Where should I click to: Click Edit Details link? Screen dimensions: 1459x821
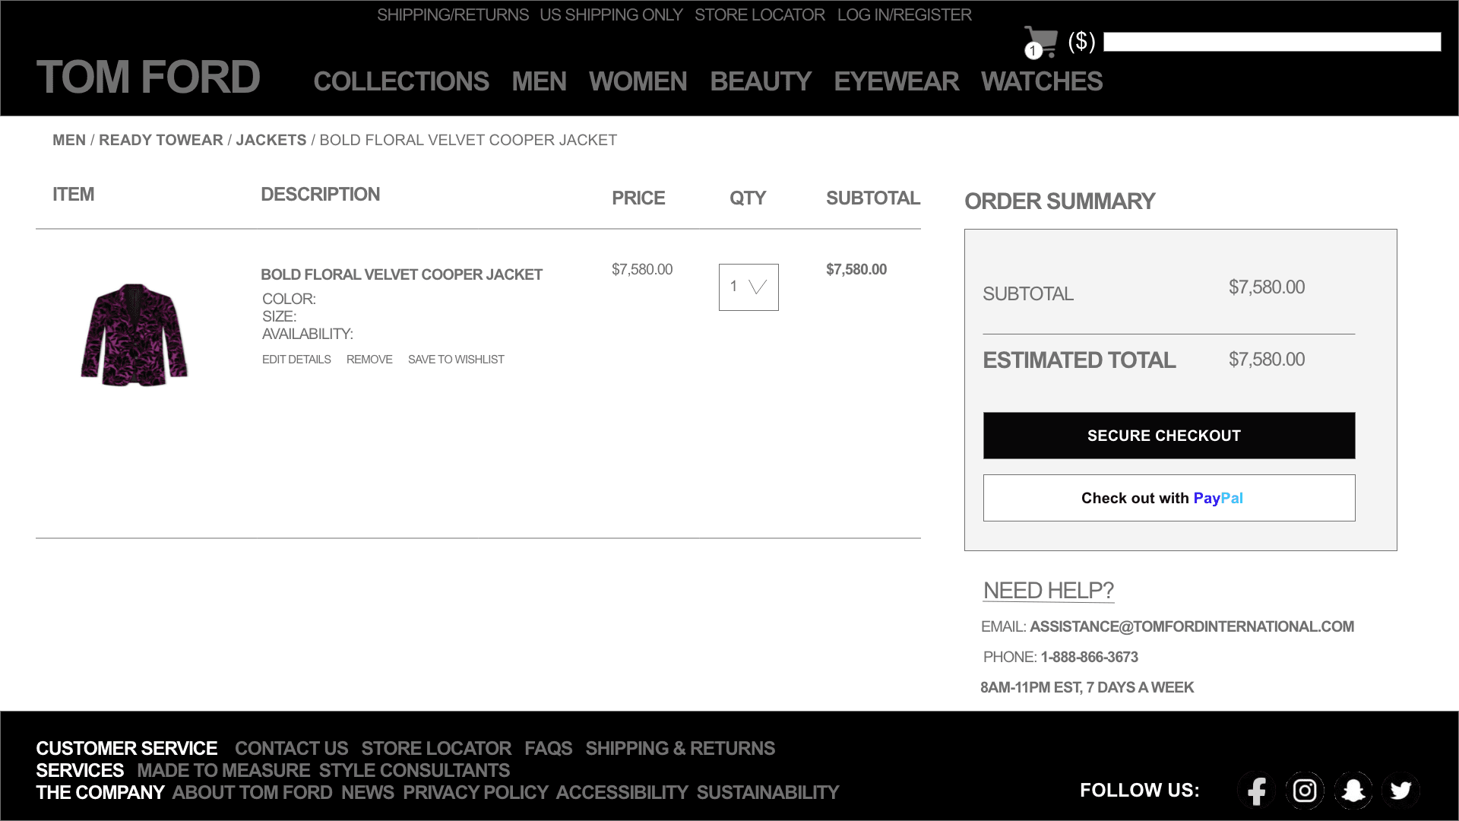point(296,360)
